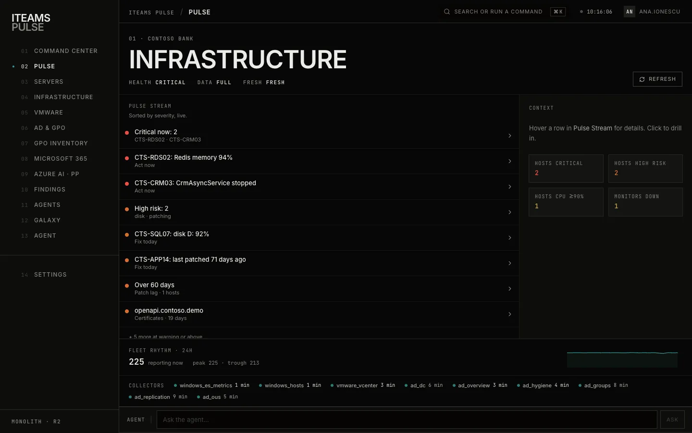The width and height of the screenshot is (692, 433).
Task: Open the openapi.contoso.demo certificate row
Action: (319, 314)
